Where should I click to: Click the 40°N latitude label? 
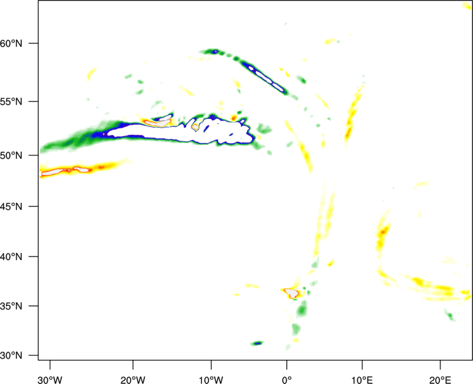tap(11, 257)
